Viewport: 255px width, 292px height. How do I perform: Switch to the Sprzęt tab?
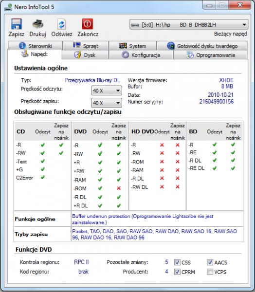86,46
